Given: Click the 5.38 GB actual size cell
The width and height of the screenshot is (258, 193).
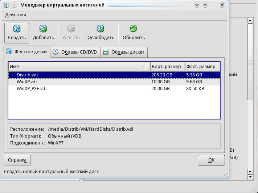Looking at the screenshot, I should pyautogui.click(x=194, y=75).
